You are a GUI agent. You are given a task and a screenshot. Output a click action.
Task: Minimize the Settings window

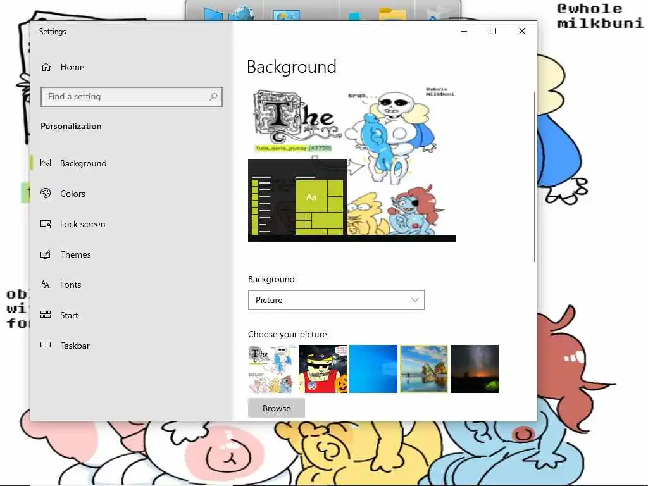click(x=464, y=32)
